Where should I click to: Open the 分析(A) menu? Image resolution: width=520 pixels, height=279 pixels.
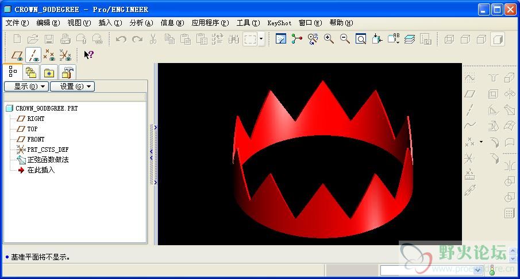[x=141, y=23]
